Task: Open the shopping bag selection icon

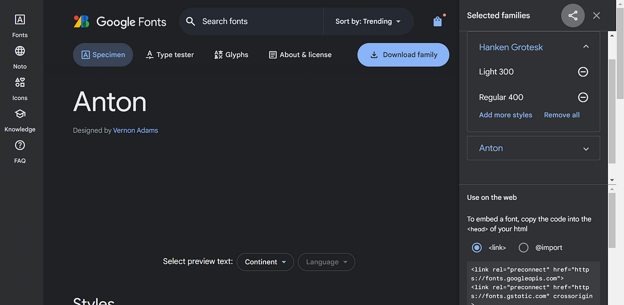Action: point(437,21)
